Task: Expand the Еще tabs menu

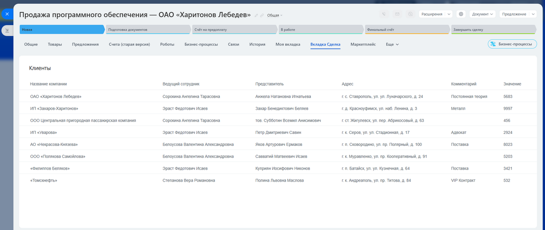Action: 392,44
